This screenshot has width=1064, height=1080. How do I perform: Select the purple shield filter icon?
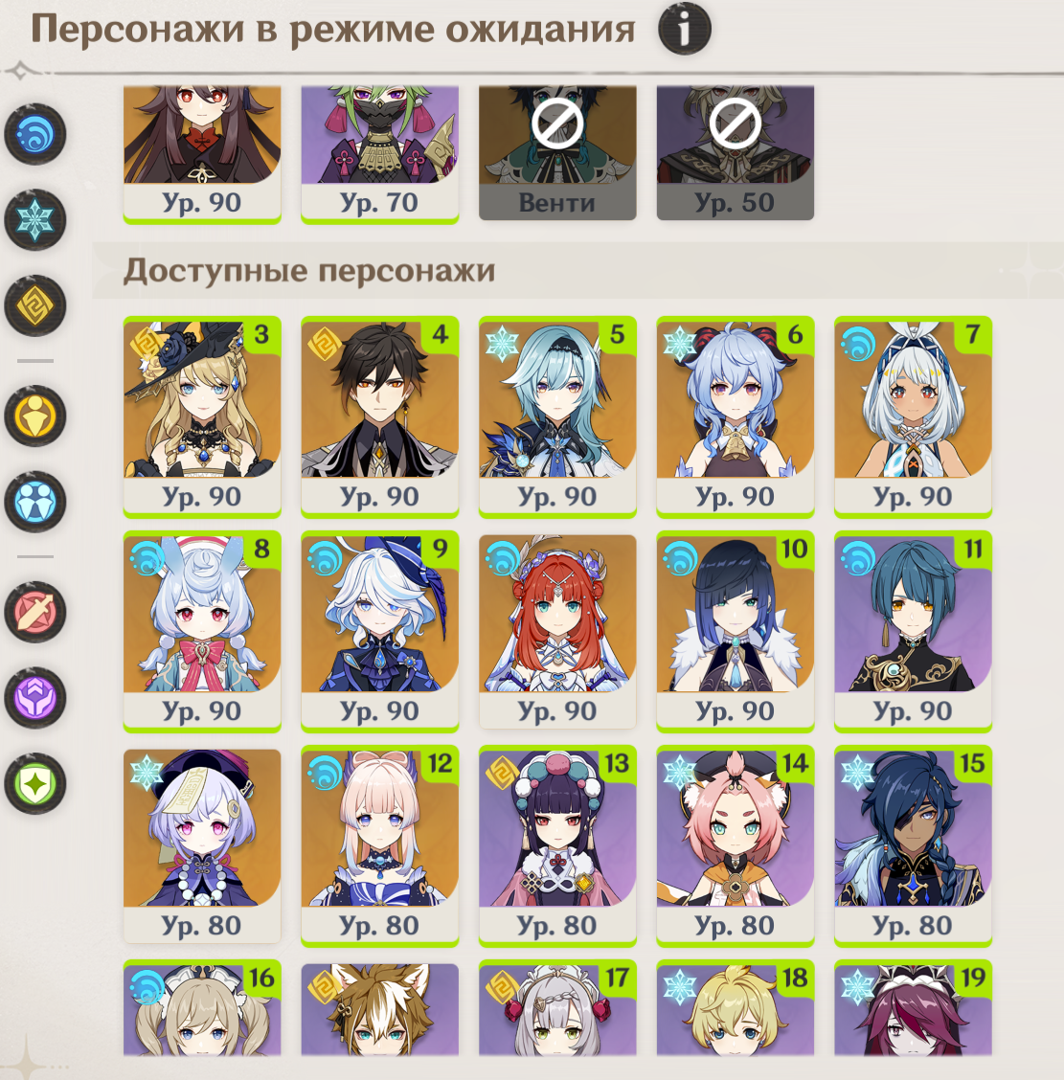pyautogui.click(x=35, y=698)
